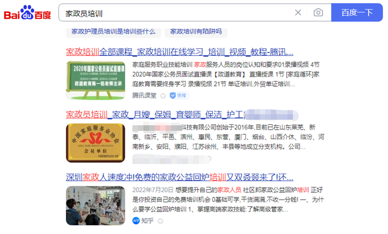Select related search 家政护理员培训是培训些什么

pos(113,32)
